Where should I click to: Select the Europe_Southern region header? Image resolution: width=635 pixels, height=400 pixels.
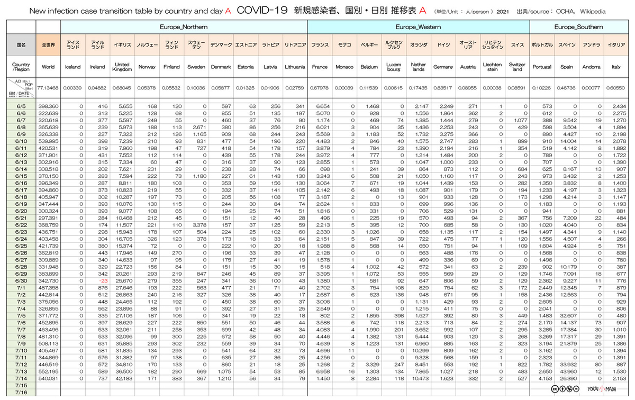tap(578, 26)
